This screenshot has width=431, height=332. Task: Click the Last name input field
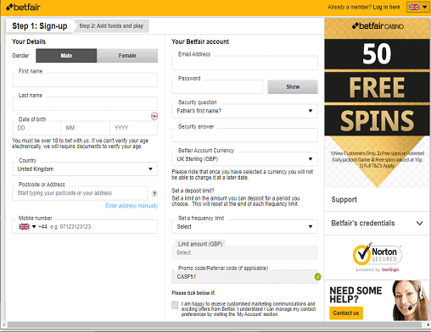tap(85, 104)
